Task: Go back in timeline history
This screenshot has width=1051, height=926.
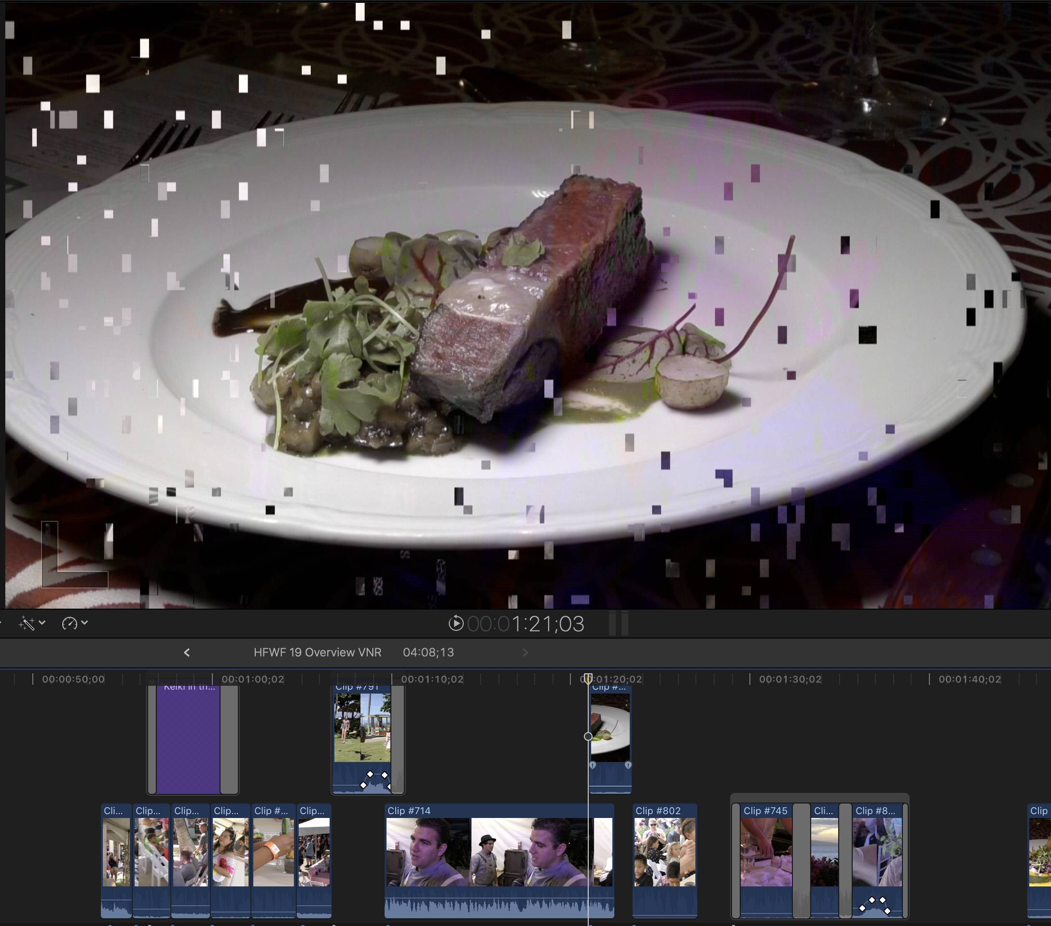Action: point(187,653)
